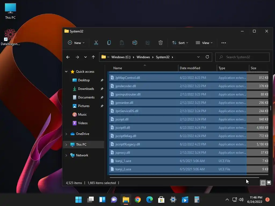Open Documents in Quick access
Viewport: 275px width, 206px height.
86,97
